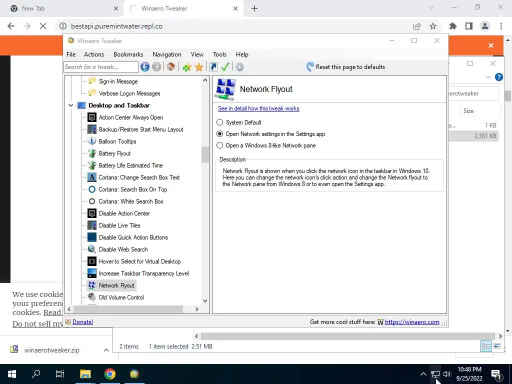This screenshot has width=512, height=384.
Task: Click Chrome address bar URL
Action: [x=116, y=26]
